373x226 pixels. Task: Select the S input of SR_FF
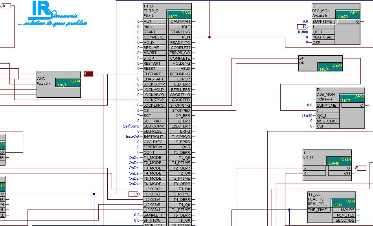(314, 168)
